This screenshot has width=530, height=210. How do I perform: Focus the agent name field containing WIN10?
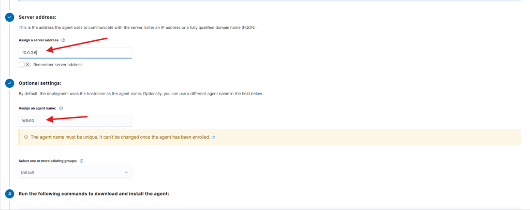tap(75, 121)
